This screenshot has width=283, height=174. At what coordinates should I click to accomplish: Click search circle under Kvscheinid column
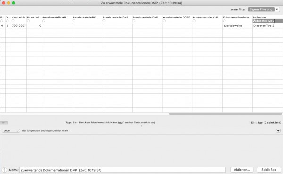[x=13, y=21]
